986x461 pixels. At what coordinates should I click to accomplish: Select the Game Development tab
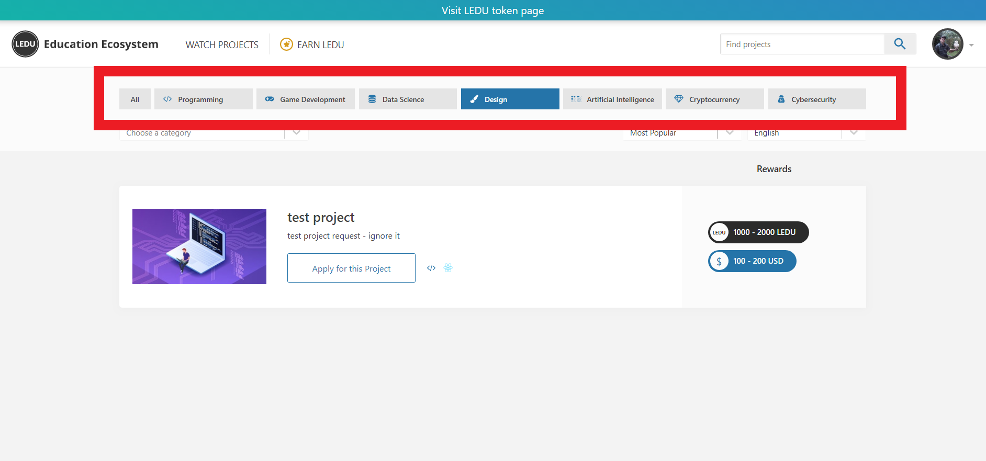tap(306, 99)
